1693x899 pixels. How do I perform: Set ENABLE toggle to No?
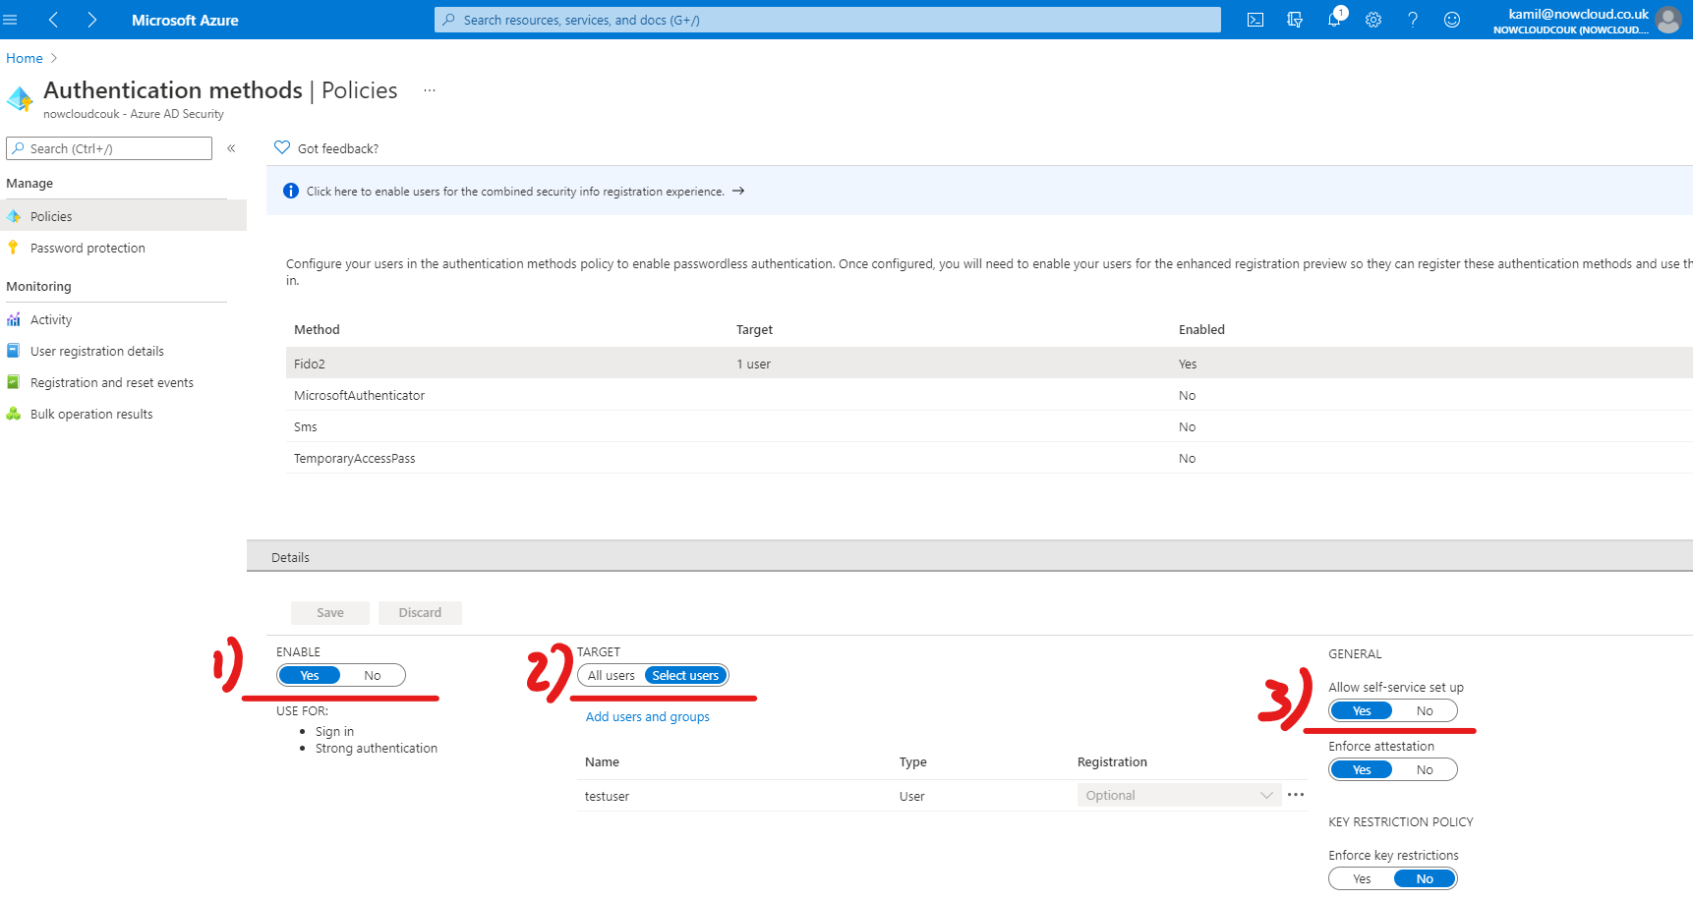373,675
